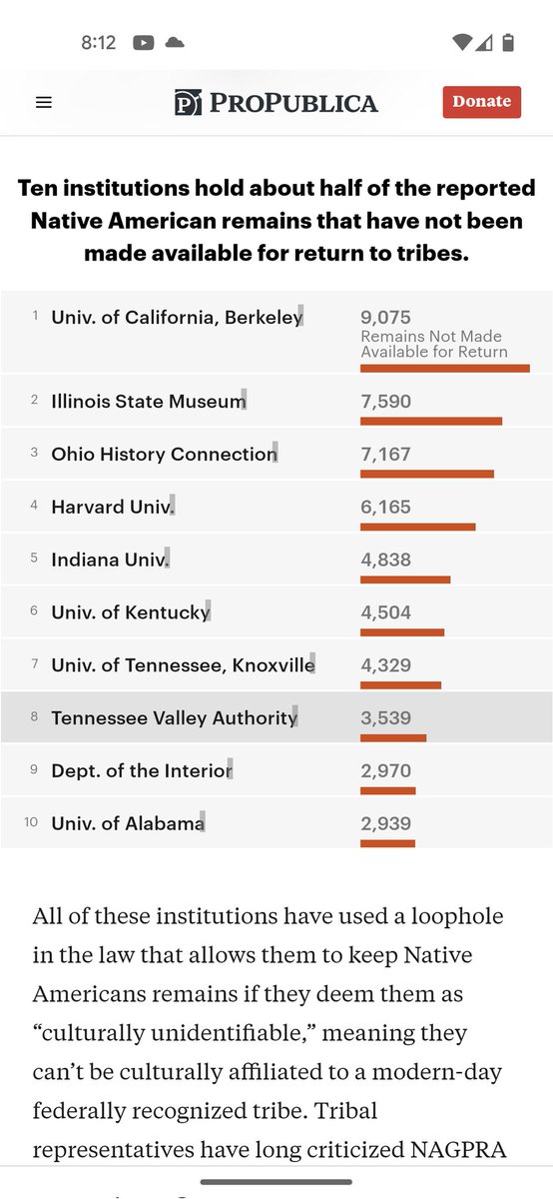
Task: Tap the orange bar for 9,075 remains
Action: (x=445, y=369)
